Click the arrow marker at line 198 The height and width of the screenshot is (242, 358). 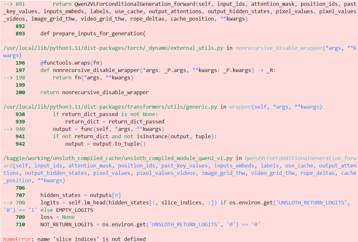click(x=8, y=78)
